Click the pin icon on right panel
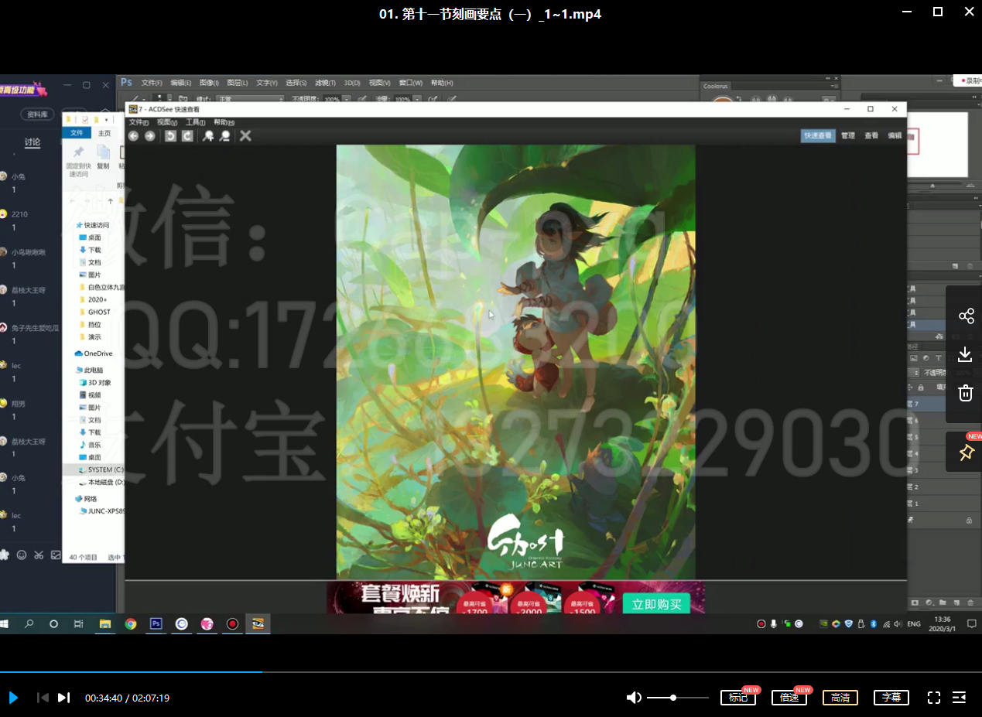Image resolution: width=982 pixels, height=717 pixels. 966,453
